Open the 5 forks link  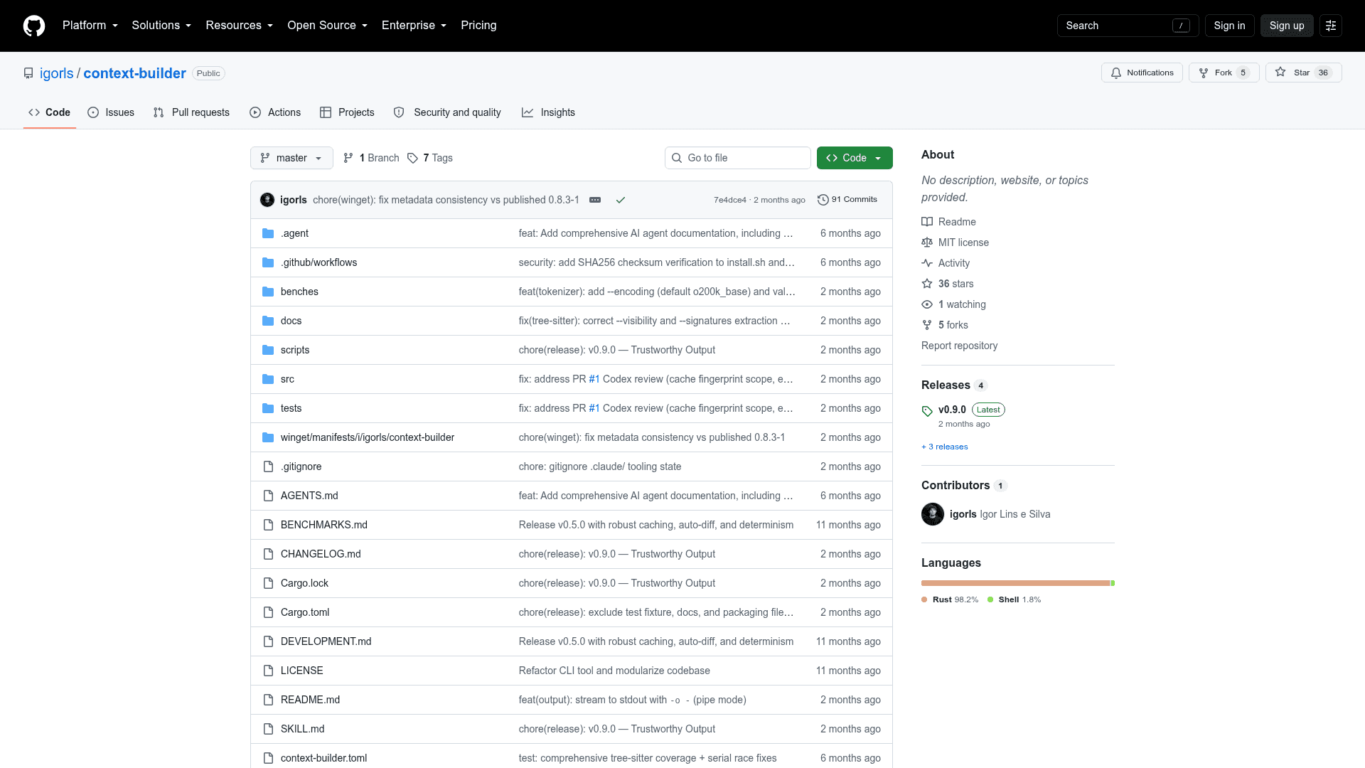point(945,325)
